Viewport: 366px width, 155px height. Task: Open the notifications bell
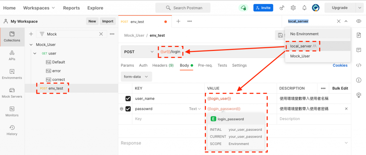(305, 8)
